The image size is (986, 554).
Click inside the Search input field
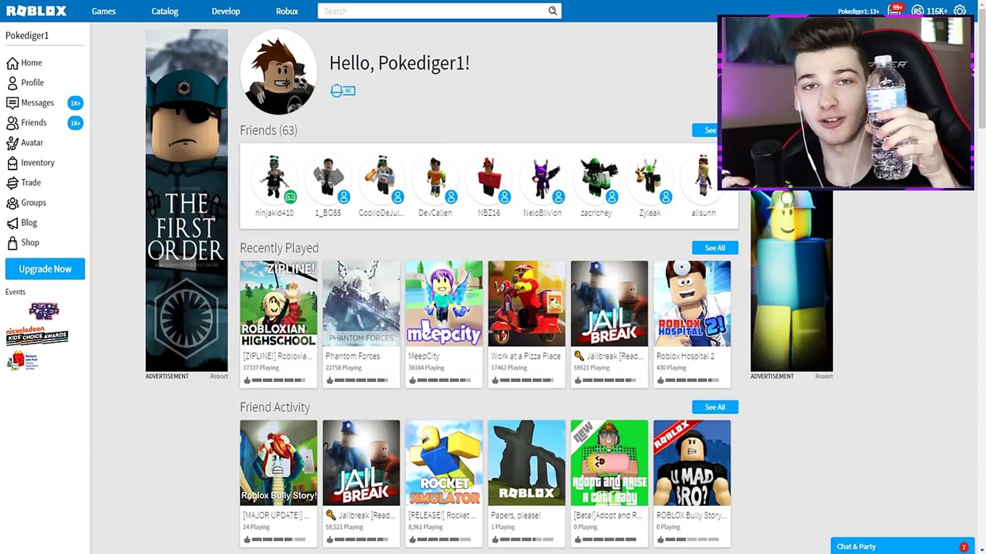point(431,11)
